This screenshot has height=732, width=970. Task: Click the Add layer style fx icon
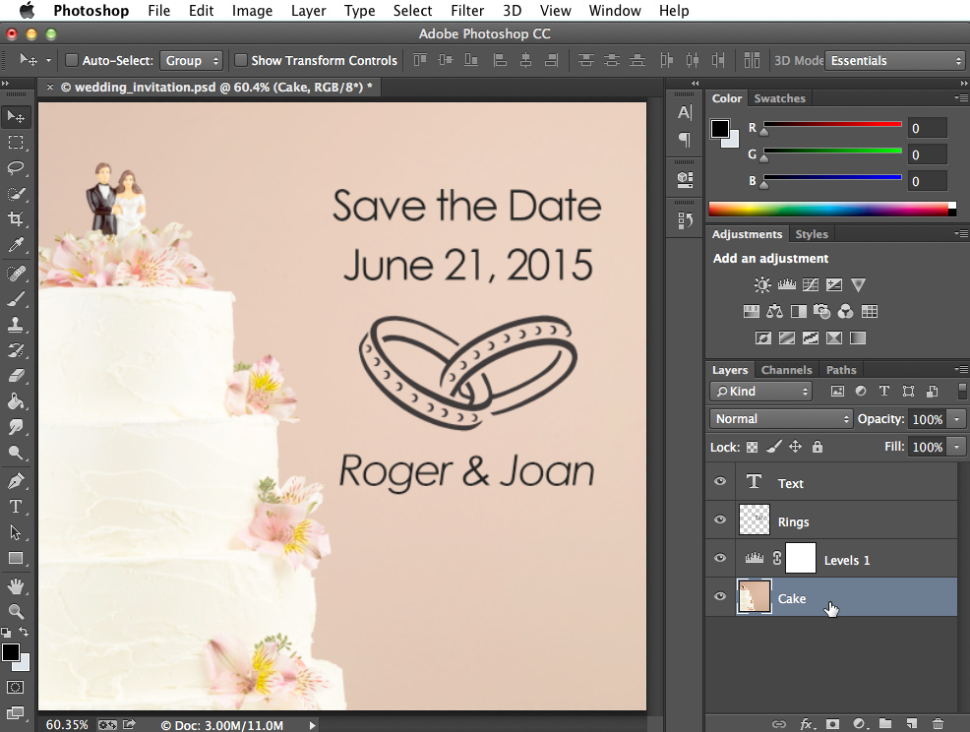[807, 722]
